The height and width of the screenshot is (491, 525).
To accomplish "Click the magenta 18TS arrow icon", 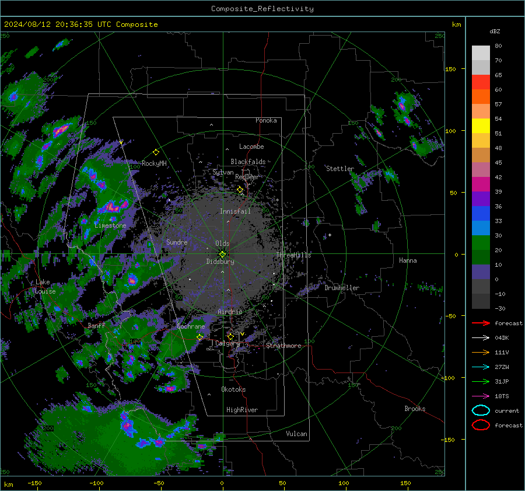I will pos(481,396).
